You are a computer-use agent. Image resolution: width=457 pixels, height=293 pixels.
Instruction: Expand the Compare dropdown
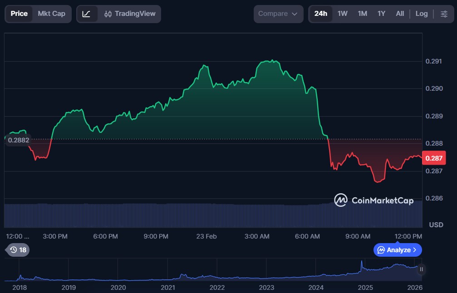coord(278,14)
